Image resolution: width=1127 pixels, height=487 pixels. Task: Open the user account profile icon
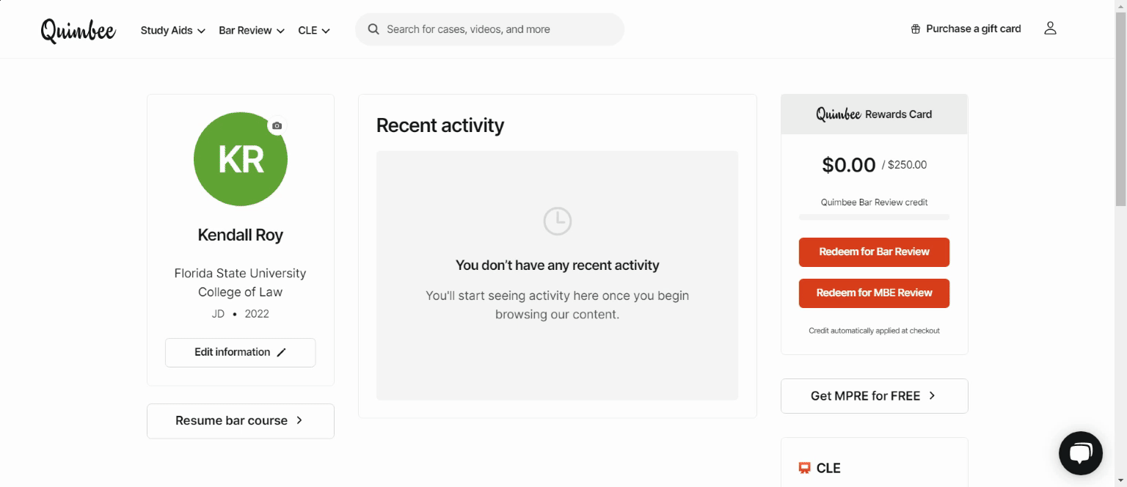click(1050, 29)
